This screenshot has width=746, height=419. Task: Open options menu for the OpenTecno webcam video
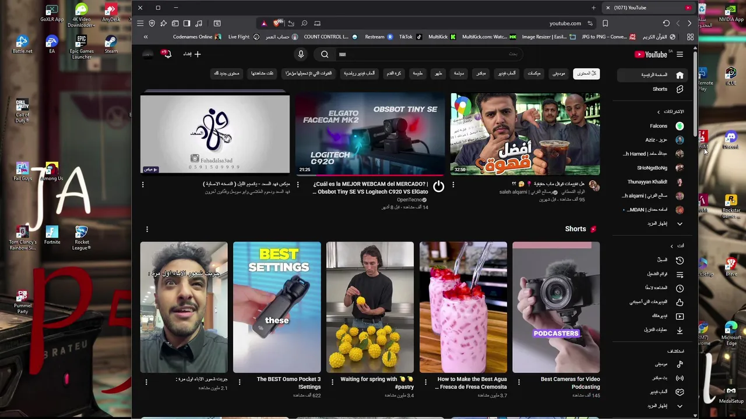click(298, 184)
